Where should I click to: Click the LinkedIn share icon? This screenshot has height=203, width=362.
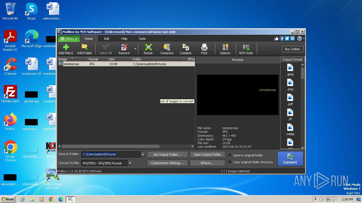(x=292, y=38)
